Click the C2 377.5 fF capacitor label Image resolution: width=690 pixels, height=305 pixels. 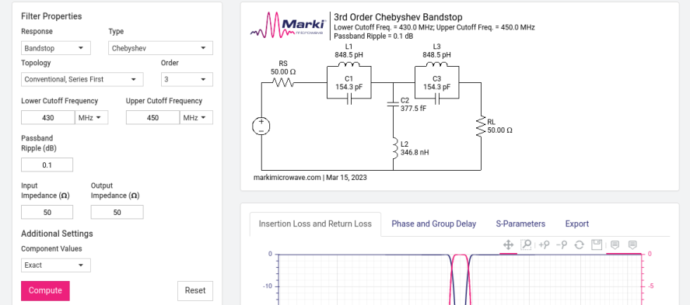tap(413, 105)
